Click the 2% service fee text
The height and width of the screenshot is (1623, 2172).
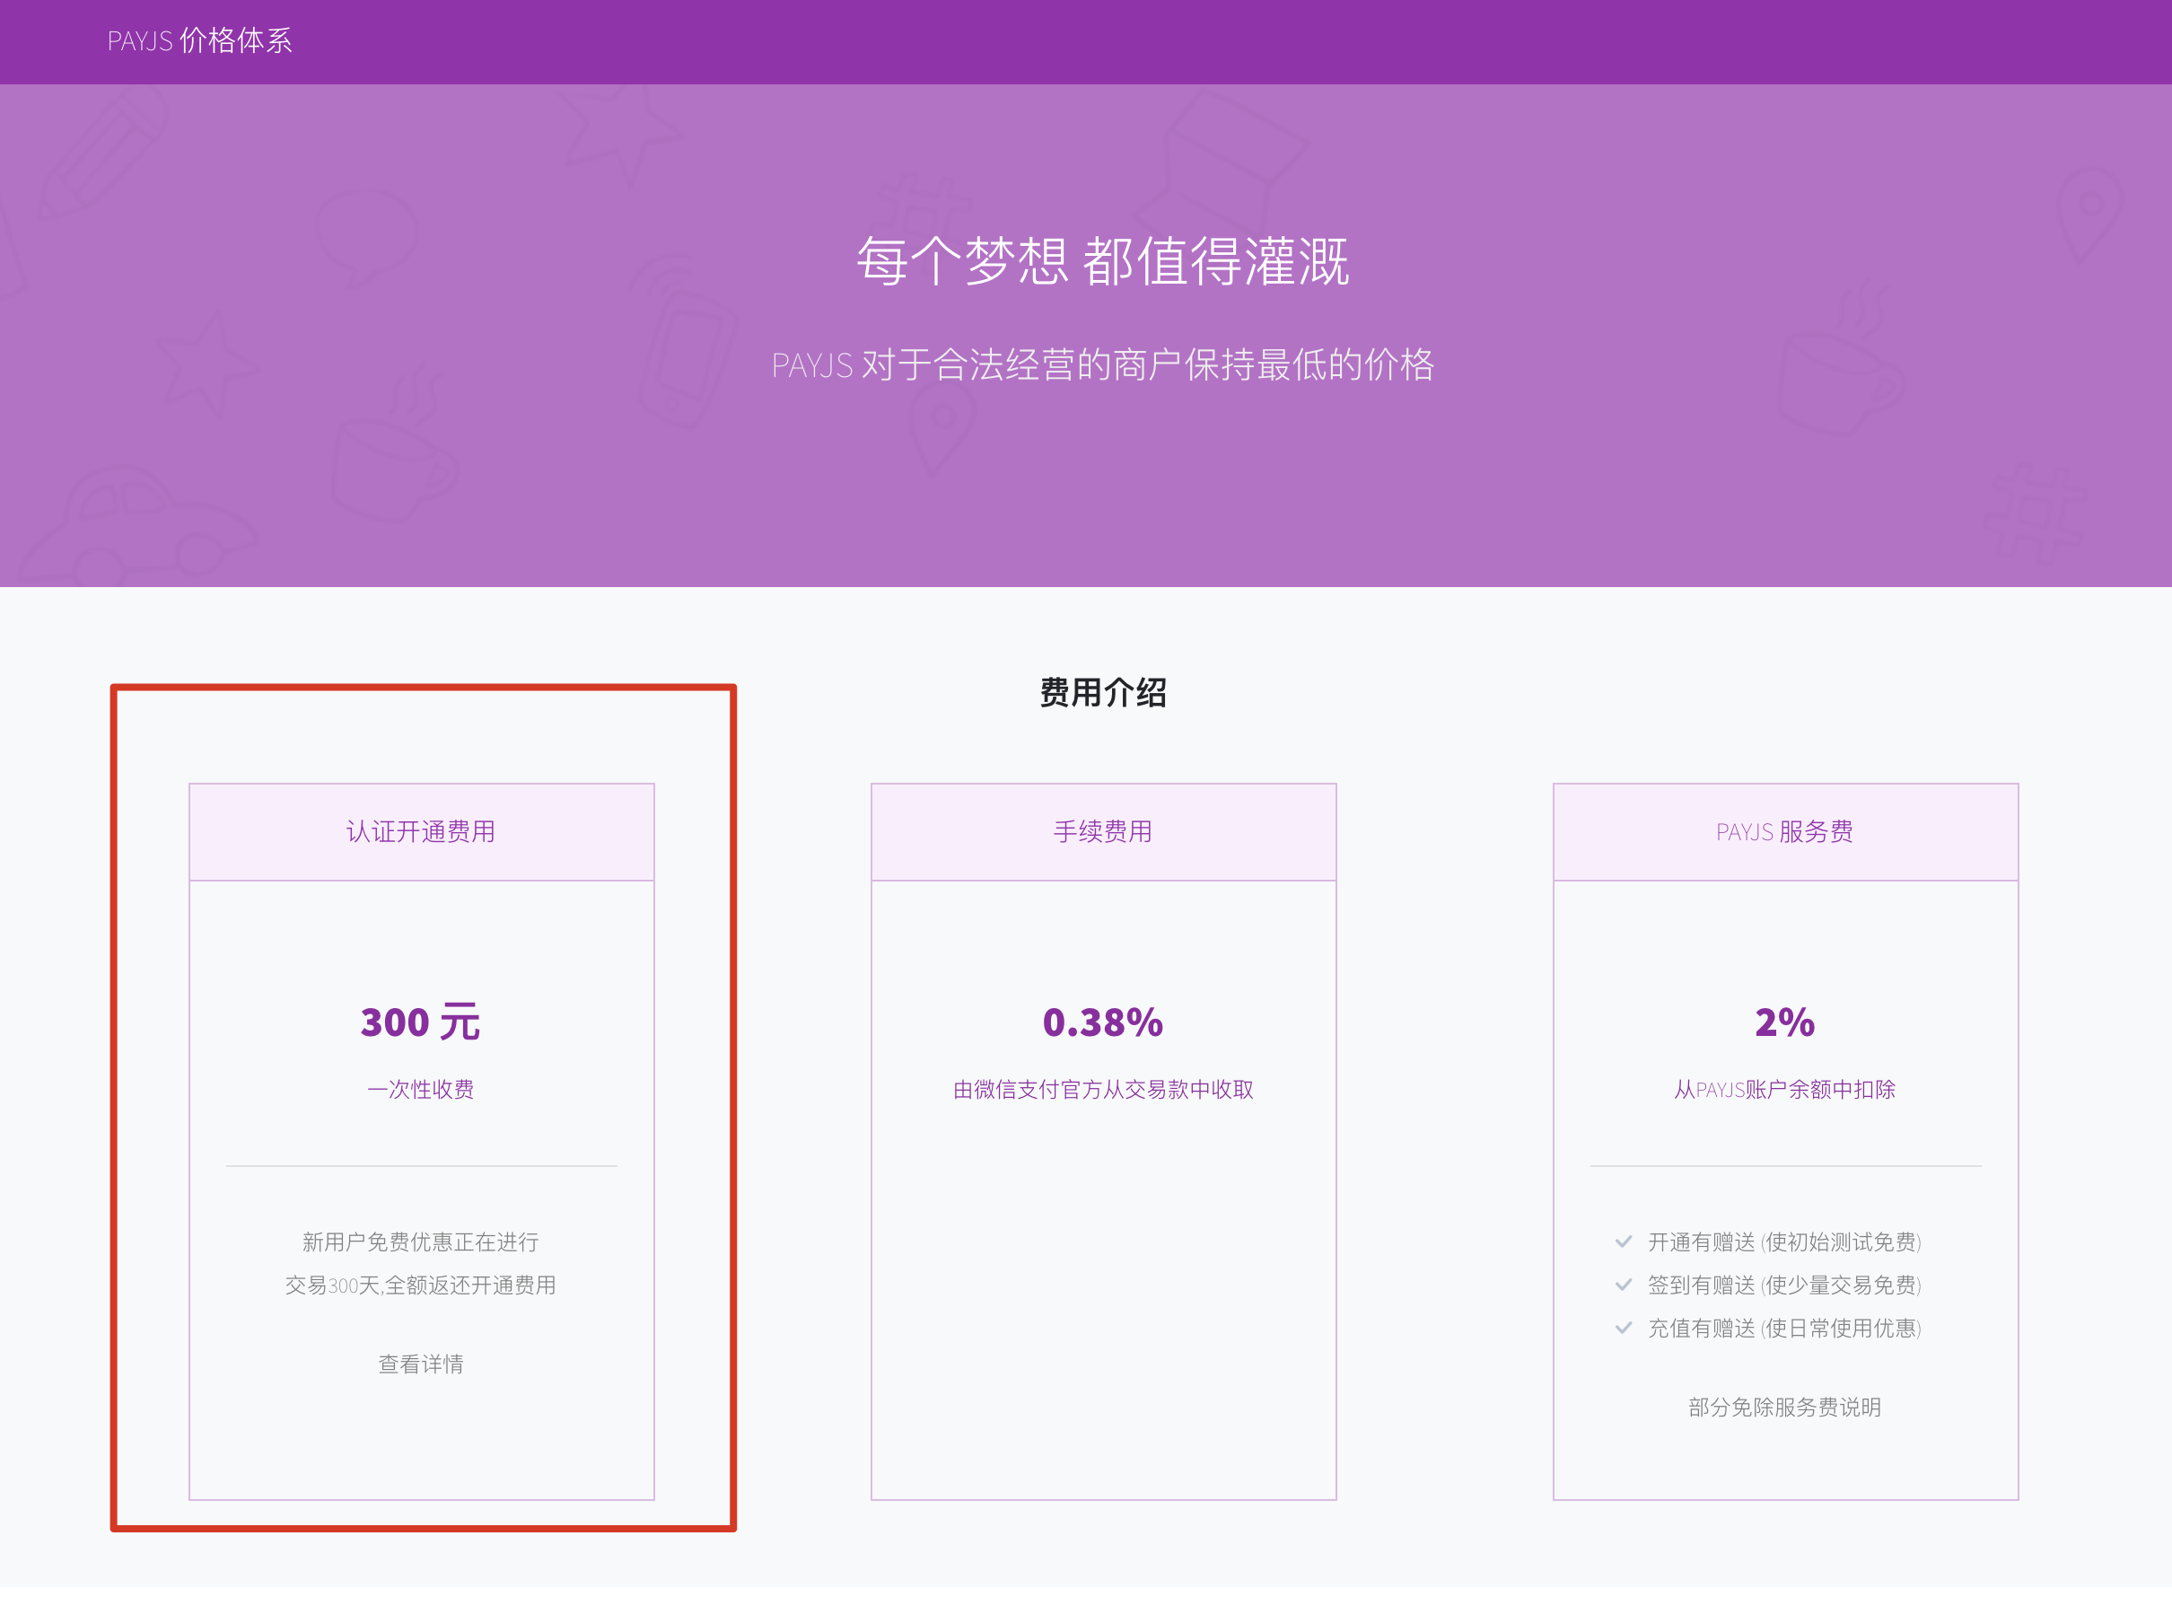tap(1784, 1022)
